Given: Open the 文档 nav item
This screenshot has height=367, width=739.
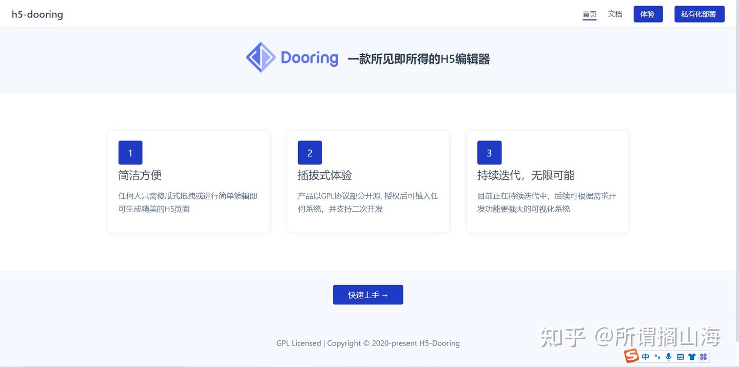Looking at the screenshot, I should coord(615,14).
